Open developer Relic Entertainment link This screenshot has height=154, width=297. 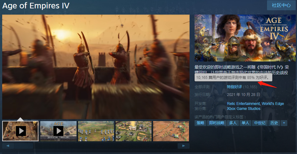click(243, 103)
